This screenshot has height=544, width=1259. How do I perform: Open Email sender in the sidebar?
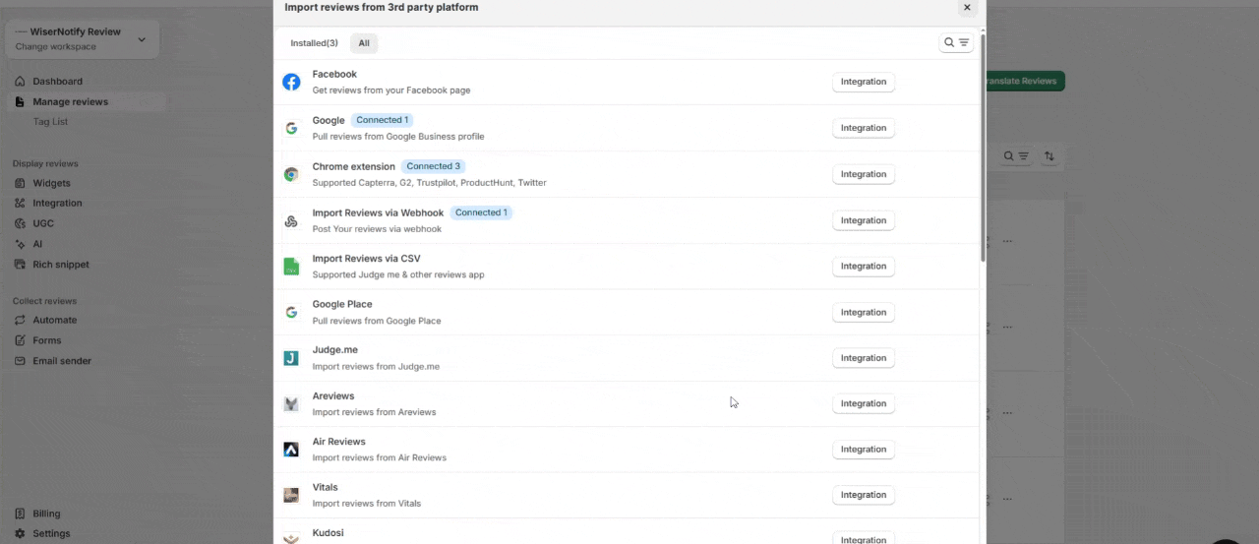61,361
